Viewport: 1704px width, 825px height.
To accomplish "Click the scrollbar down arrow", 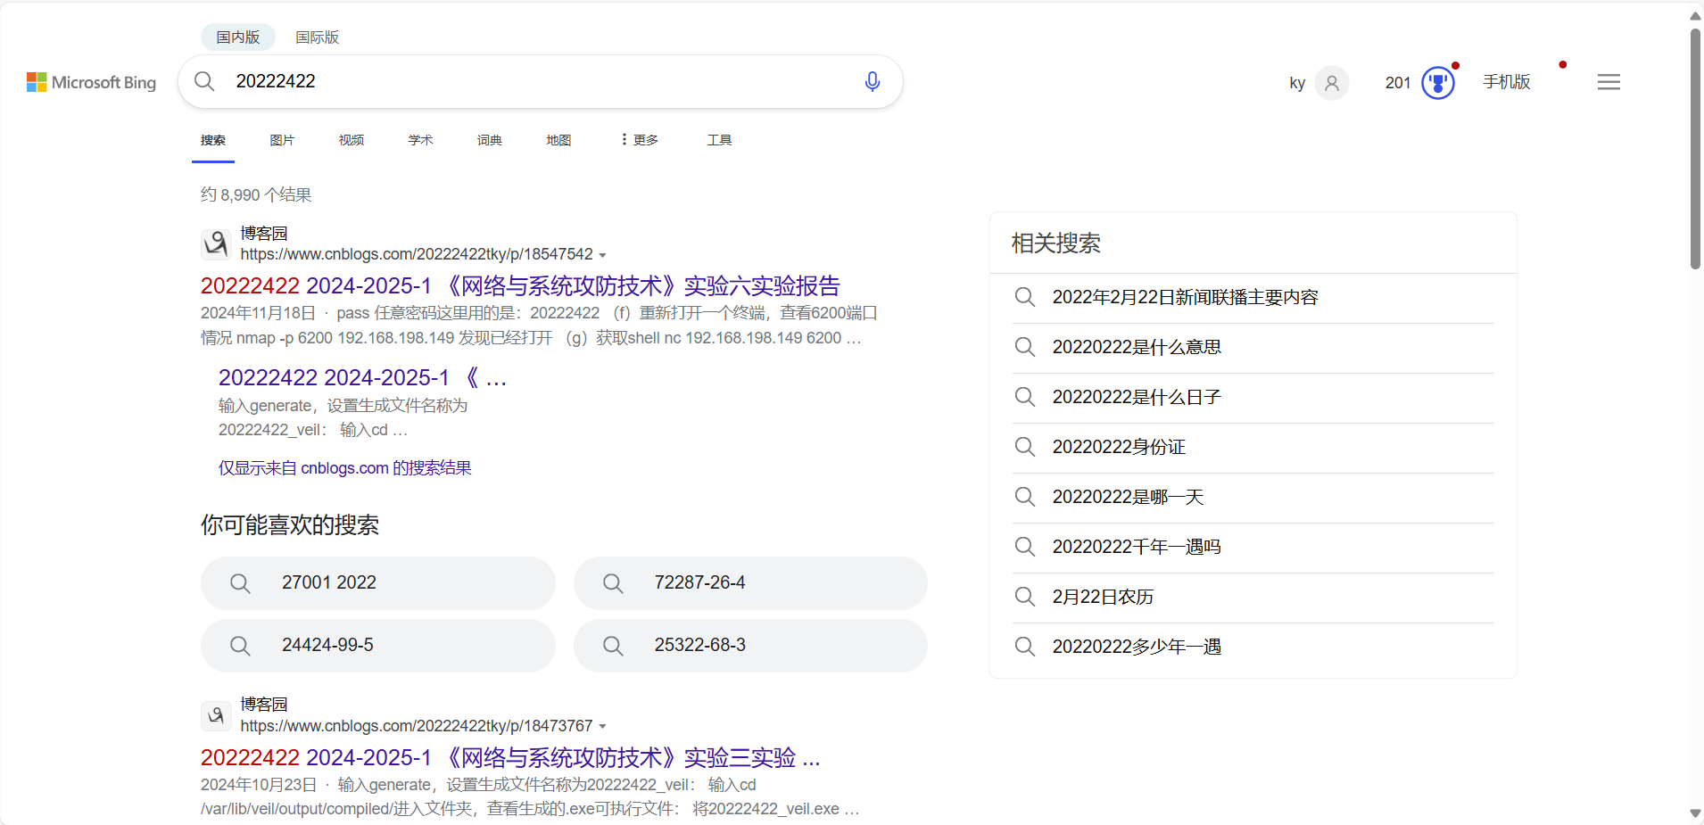I will click(x=1695, y=813).
